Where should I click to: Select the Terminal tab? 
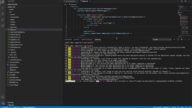(x=98, y=40)
